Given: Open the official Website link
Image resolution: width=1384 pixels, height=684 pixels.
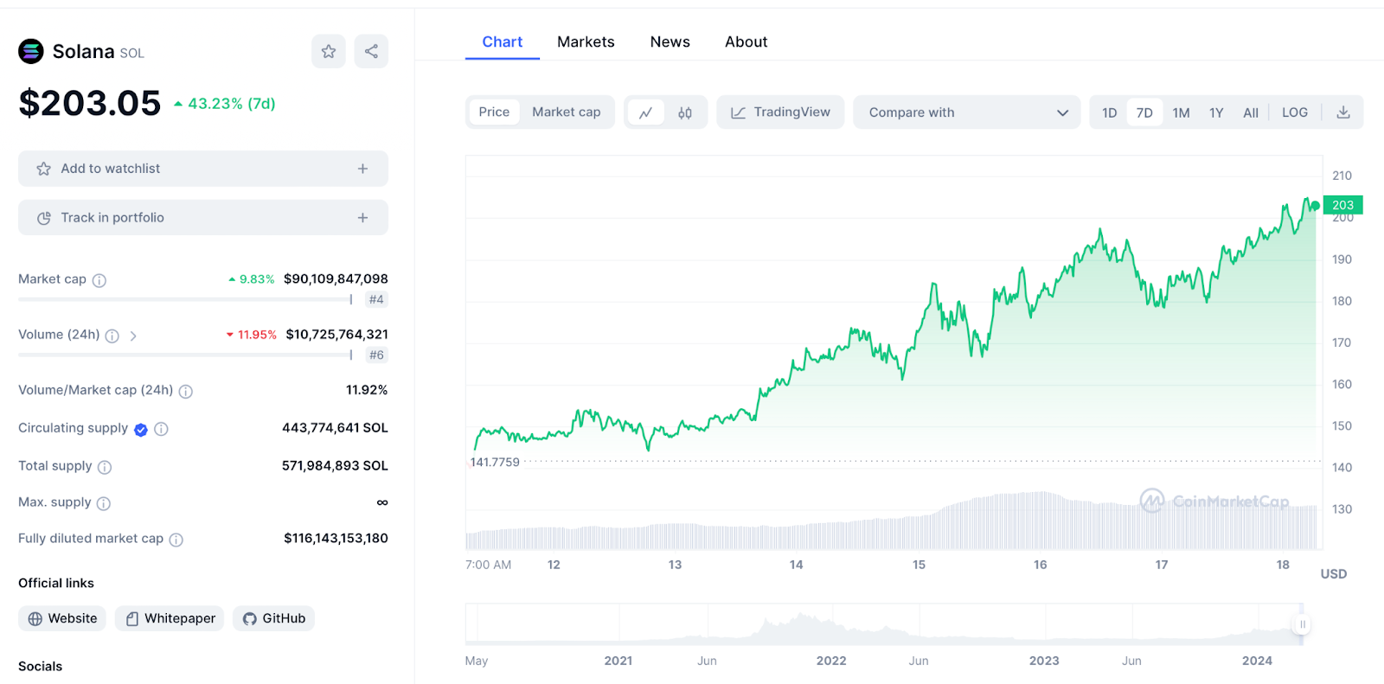Looking at the screenshot, I should [x=62, y=618].
